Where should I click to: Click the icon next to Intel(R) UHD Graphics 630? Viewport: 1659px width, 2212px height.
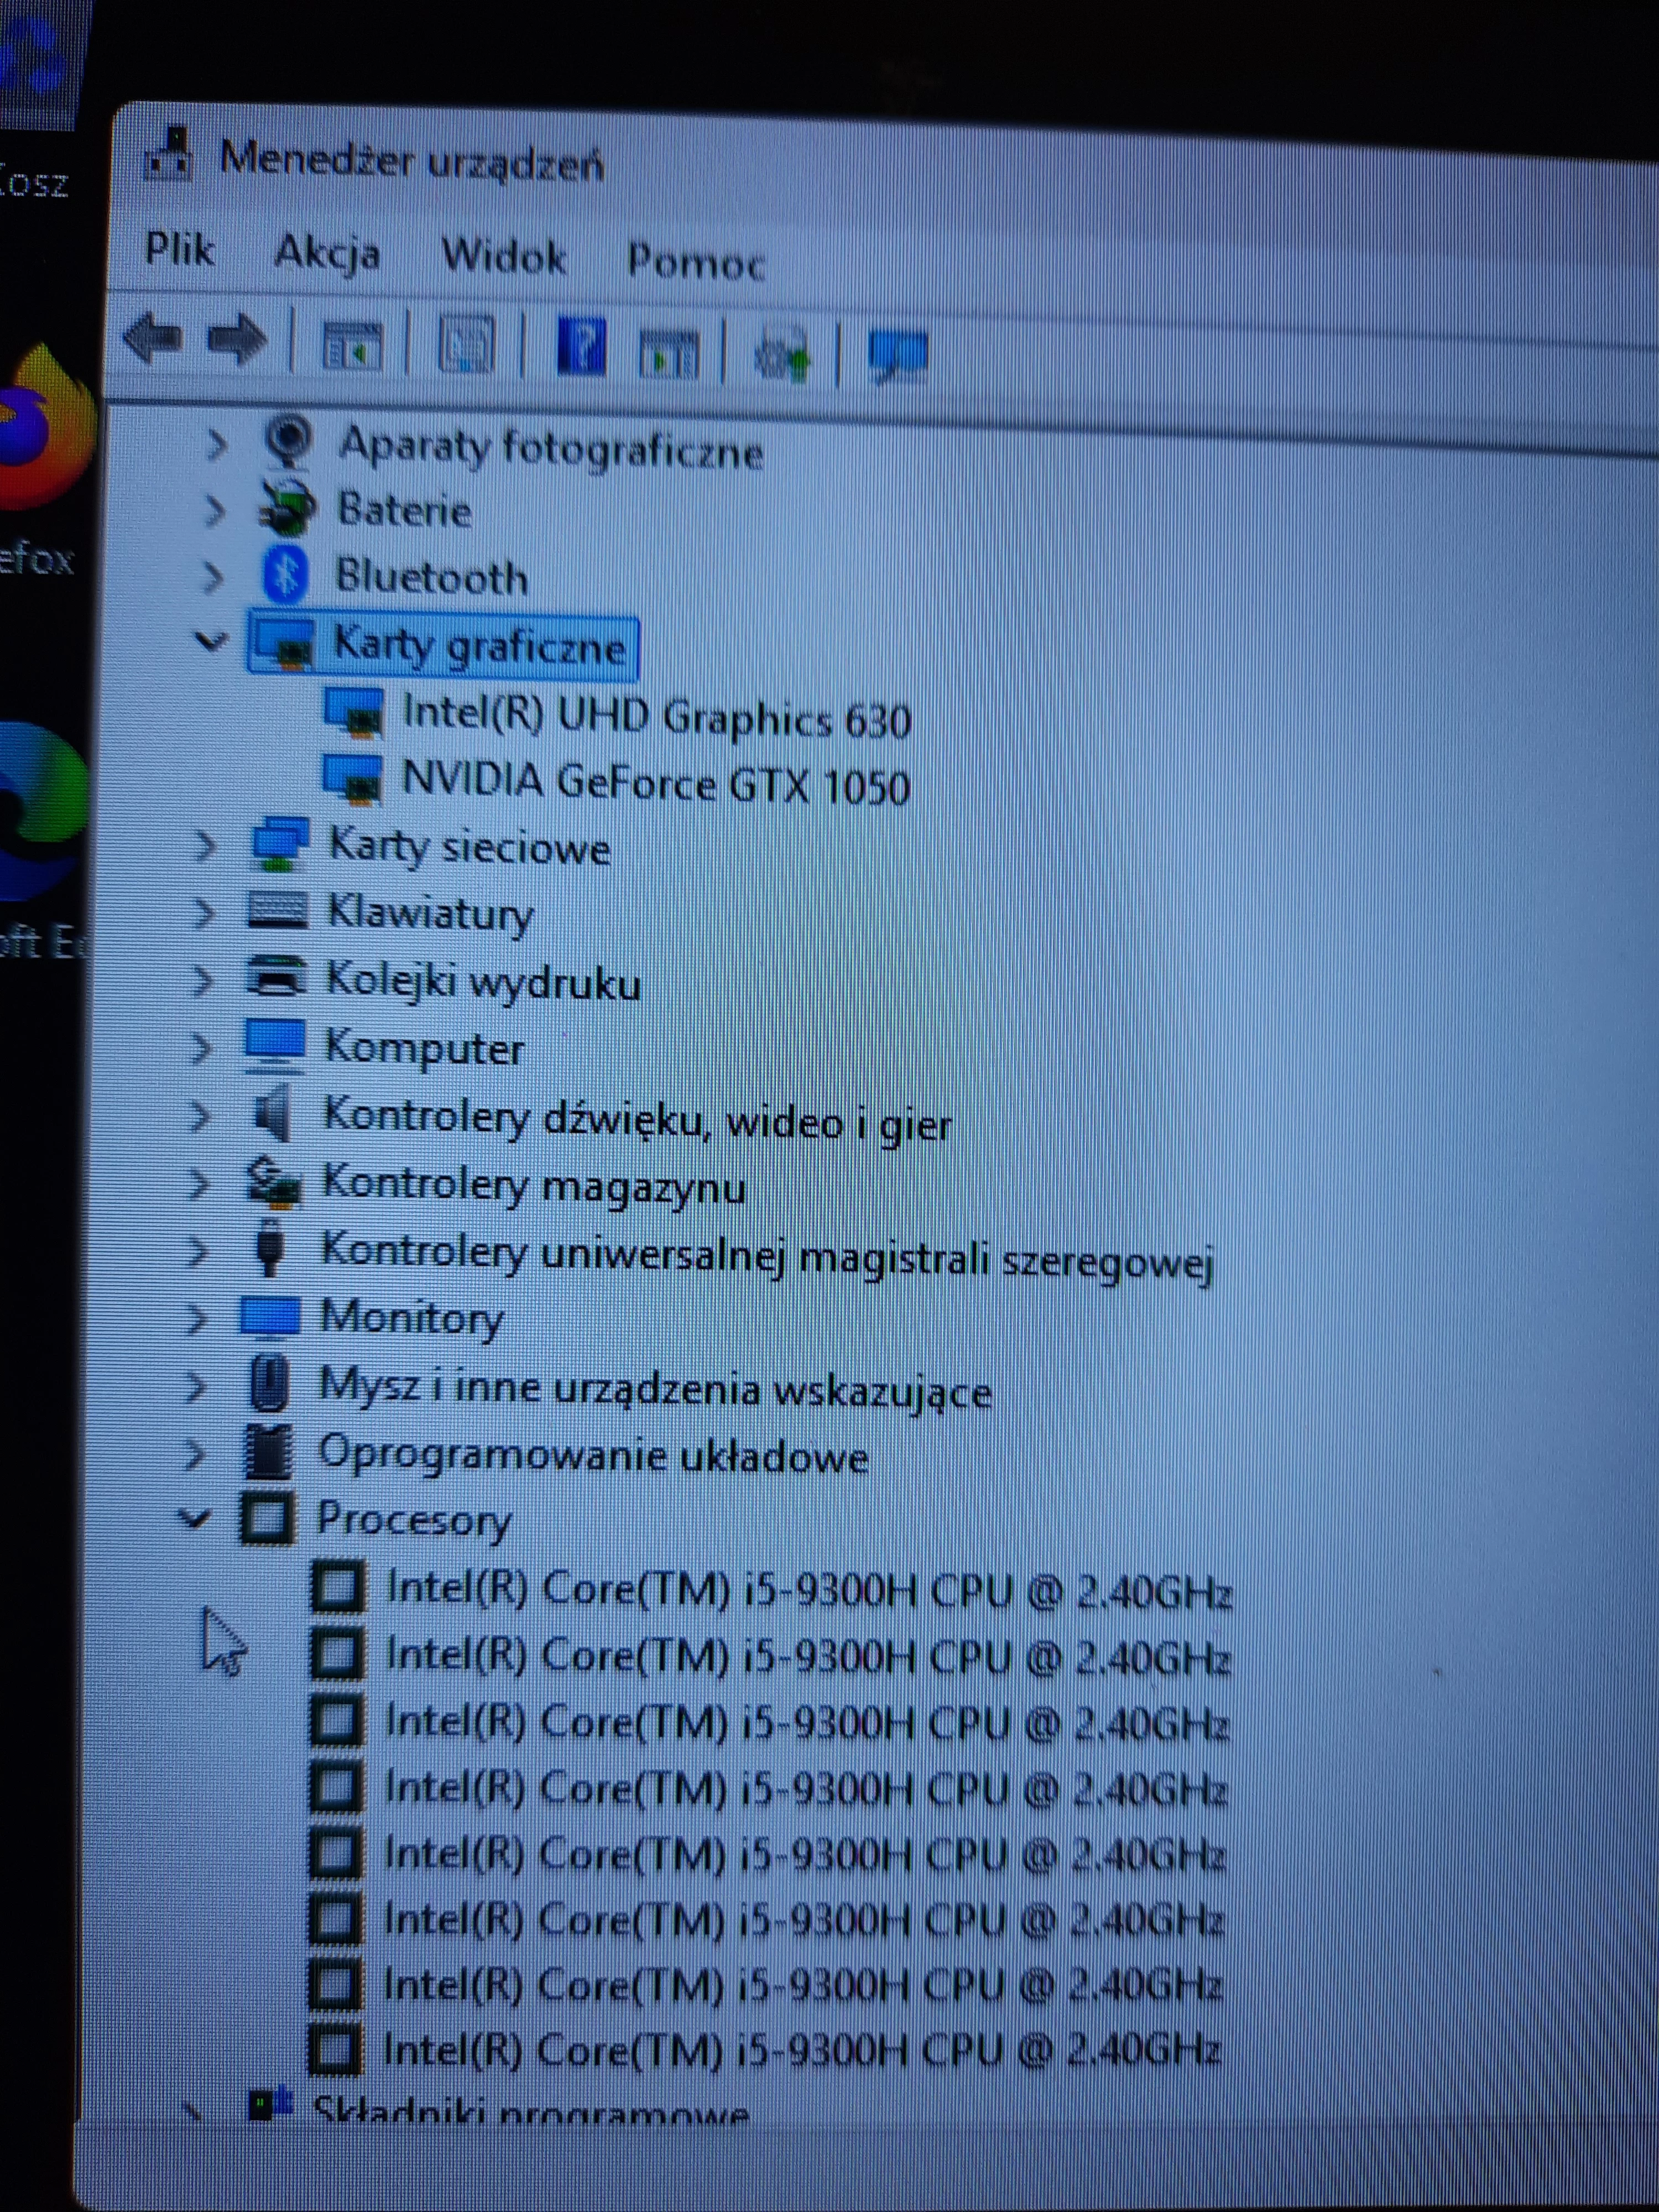pos(354,712)
